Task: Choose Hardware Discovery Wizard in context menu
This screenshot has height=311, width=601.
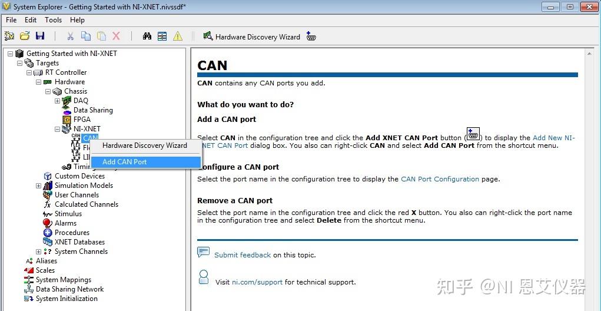Action: click(x=145, y=145)
